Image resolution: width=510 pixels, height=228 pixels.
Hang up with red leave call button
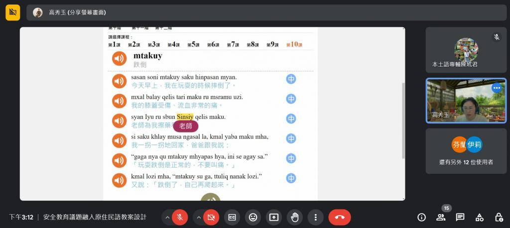(340, 217)
